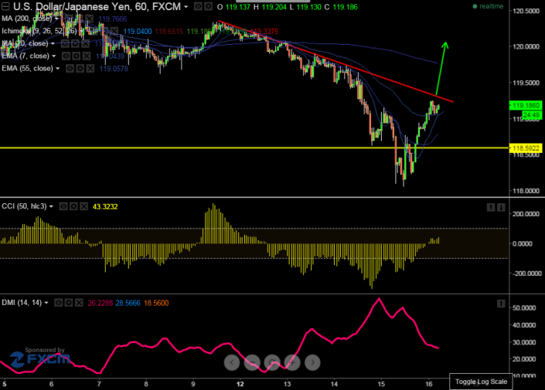Remove the MA (20, close) indicator
545x390 pixels.
tap(86, 43)
